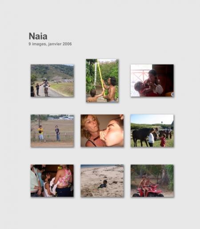
Task: Click the woman in pink floral top
Action: [64, 180]
